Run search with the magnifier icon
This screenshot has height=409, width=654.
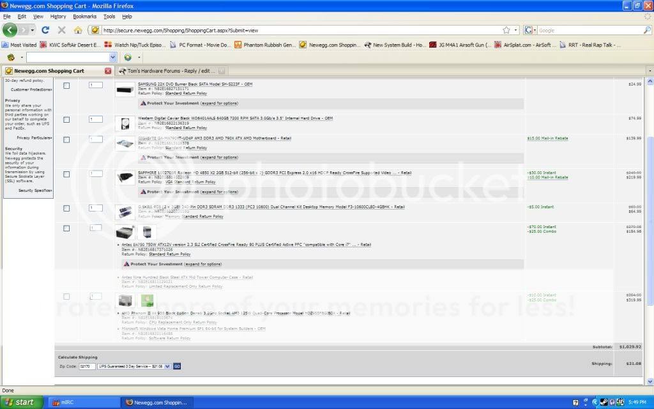646,30
